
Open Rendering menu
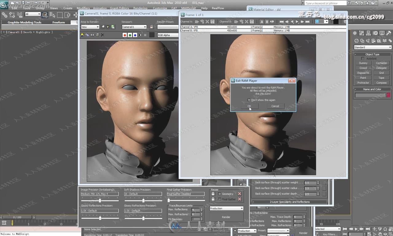[x=140, y=8]
